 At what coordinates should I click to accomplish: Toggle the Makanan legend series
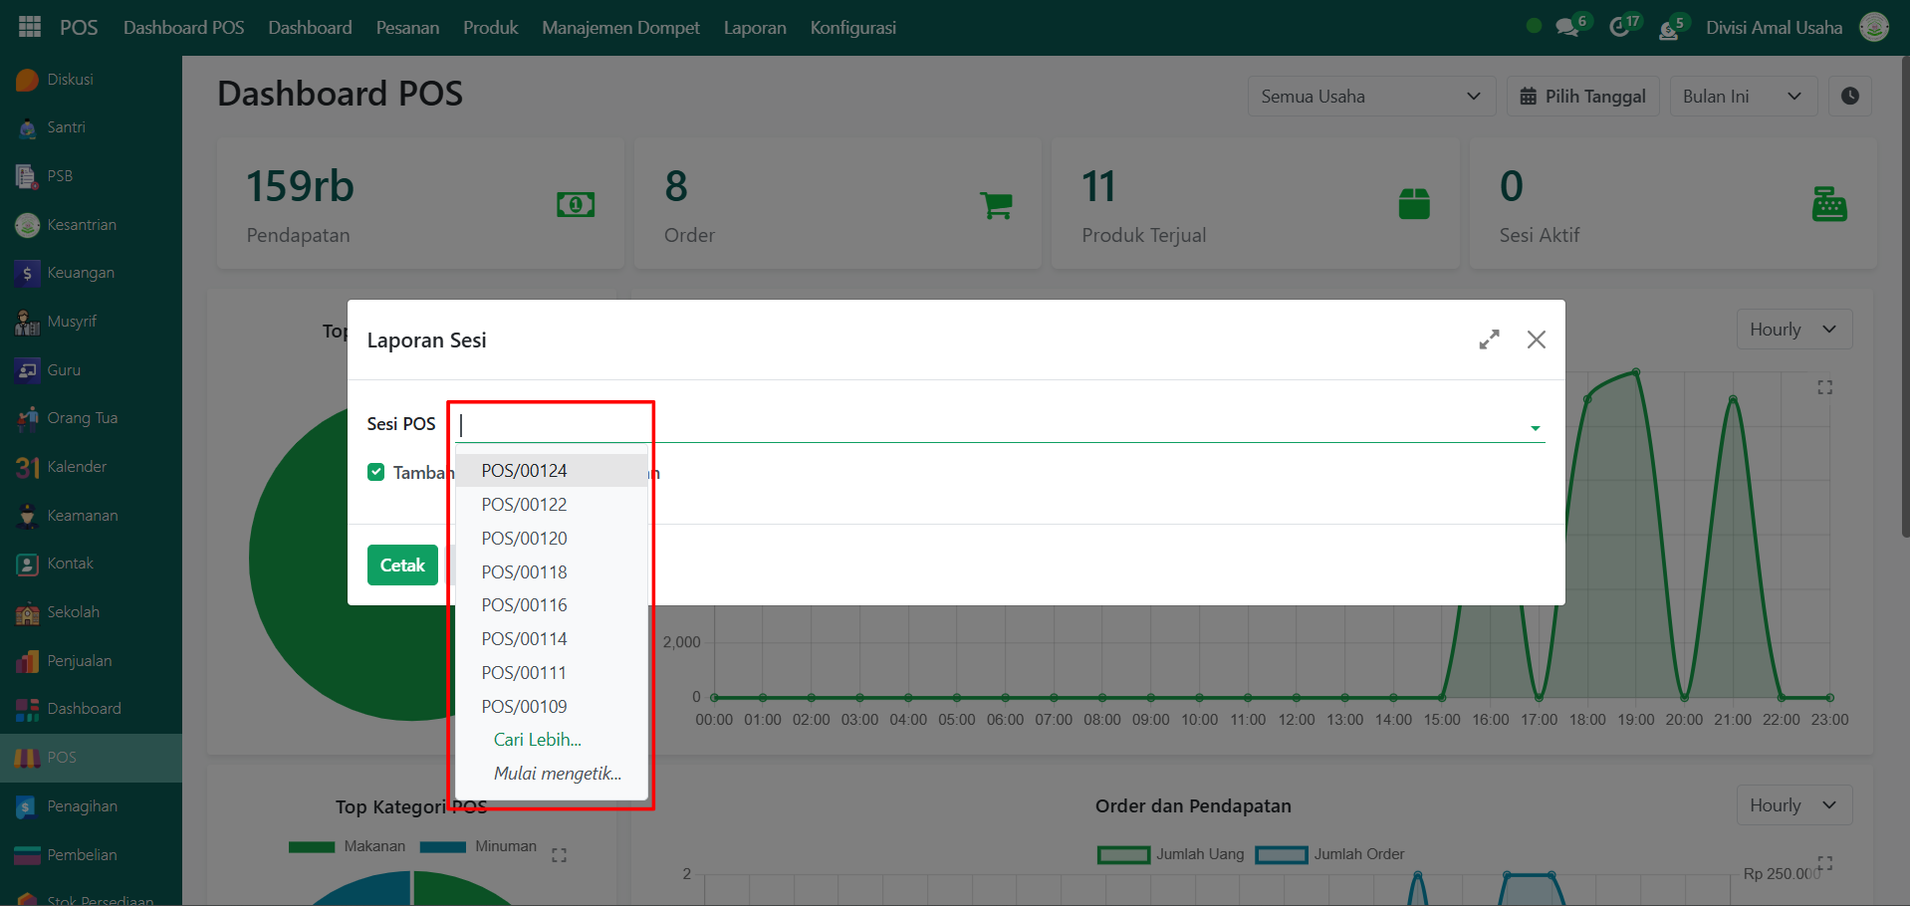(x=348, y=846)
